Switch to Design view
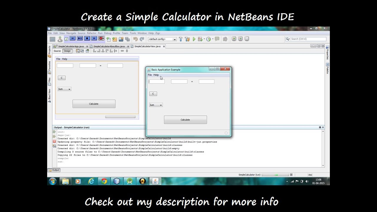Viewport: 377px width, 212px height. tap(67, 51)
